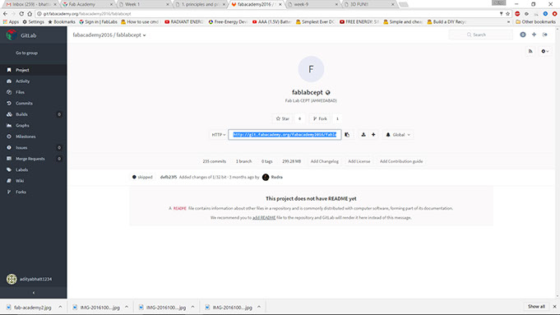The image size is (560, 315).
Task: Open the Global notification dropdown
Action: pyautogui.click(x=398, y=135)
